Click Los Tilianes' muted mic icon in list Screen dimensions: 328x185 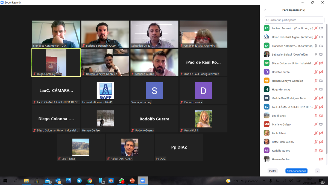click(316, 116)
